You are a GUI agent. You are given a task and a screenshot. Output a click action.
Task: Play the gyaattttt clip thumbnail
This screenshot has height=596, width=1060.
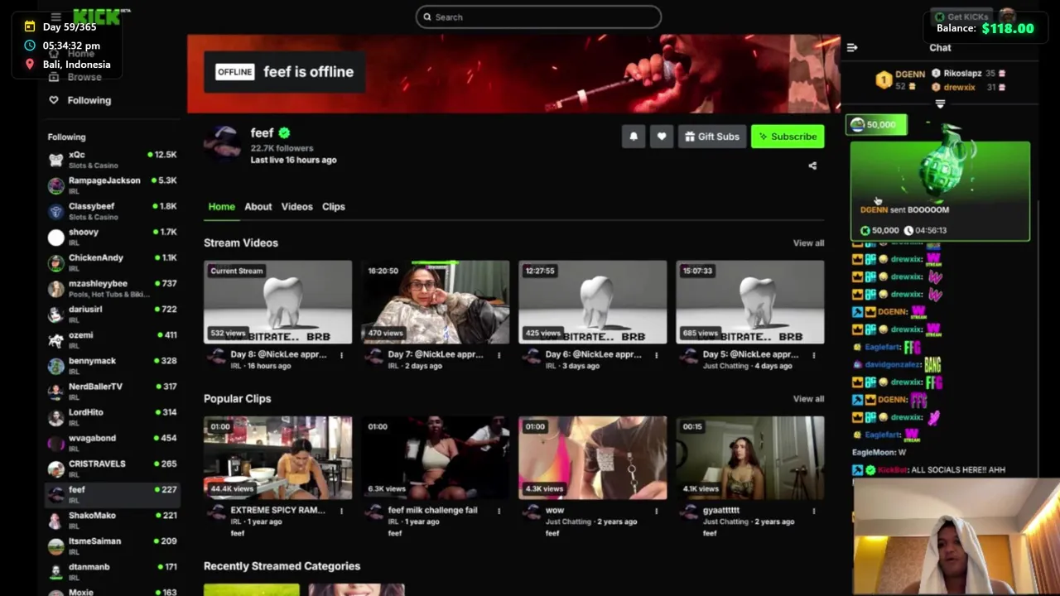point(749,458)
